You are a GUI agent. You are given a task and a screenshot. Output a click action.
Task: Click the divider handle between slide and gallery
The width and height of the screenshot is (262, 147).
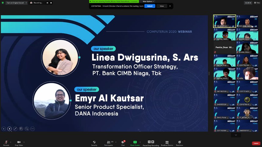point(209,73)
